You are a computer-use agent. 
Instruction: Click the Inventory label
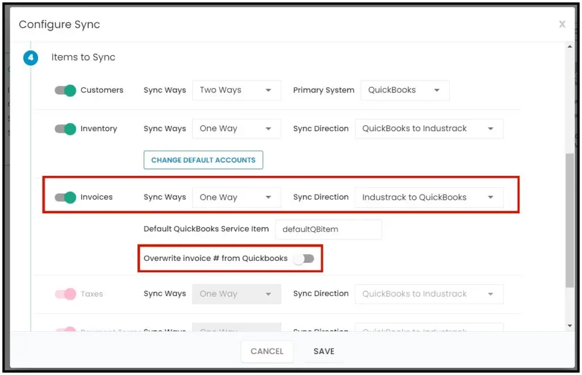point(99,129)
